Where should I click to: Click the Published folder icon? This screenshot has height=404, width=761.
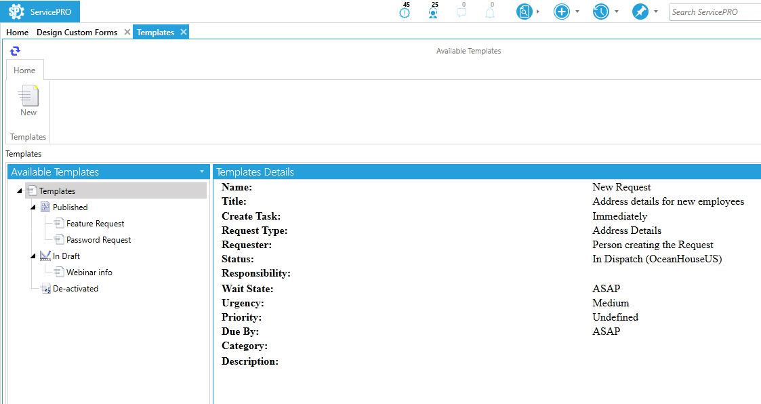45,207
